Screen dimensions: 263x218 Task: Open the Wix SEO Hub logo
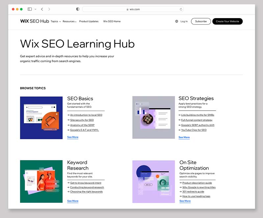(35, 21)
